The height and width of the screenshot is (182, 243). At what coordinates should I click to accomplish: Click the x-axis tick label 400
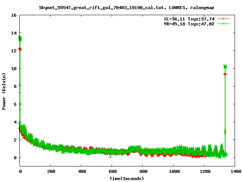(82, 171)
